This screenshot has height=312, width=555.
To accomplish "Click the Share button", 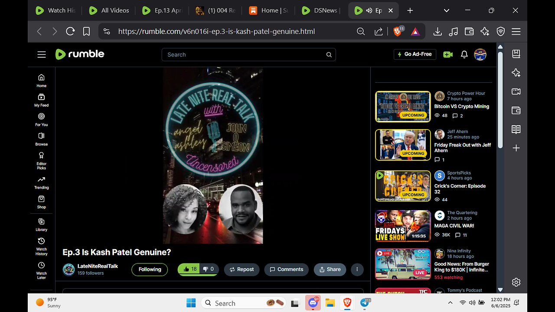I will 330,269.
